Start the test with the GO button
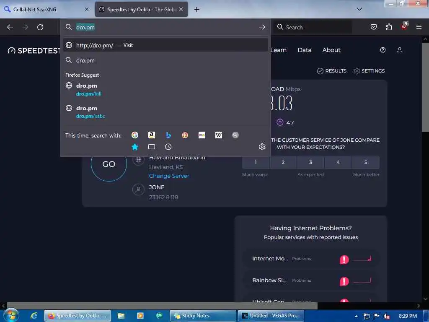Viewport: 429px width, 322px height. 109,164
